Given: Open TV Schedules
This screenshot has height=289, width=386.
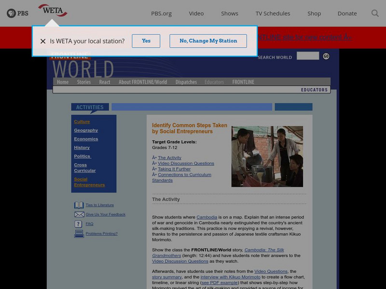Looking at the screenshot, I should [273, 13].
